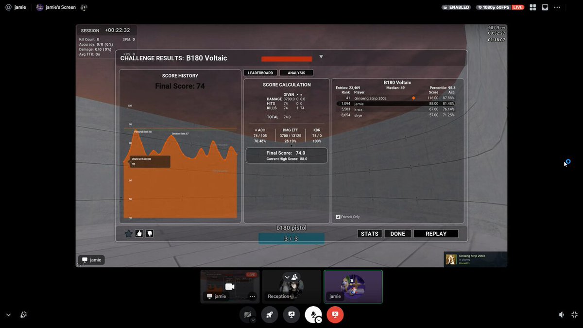Image resolution: width=583 pixels, height=328 pixels.
Task: Click the Final Score 74.0 box
Action: pyautogui.click(x=287, y=155)
